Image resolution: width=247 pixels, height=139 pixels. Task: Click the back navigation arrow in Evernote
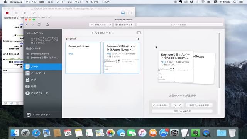27,25
